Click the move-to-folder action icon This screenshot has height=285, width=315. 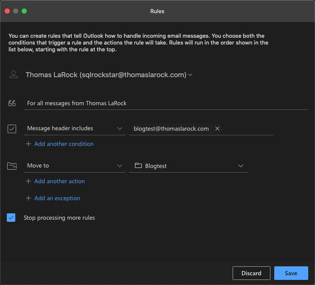coord(12,166)
